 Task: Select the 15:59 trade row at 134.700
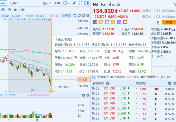point(110,103)
